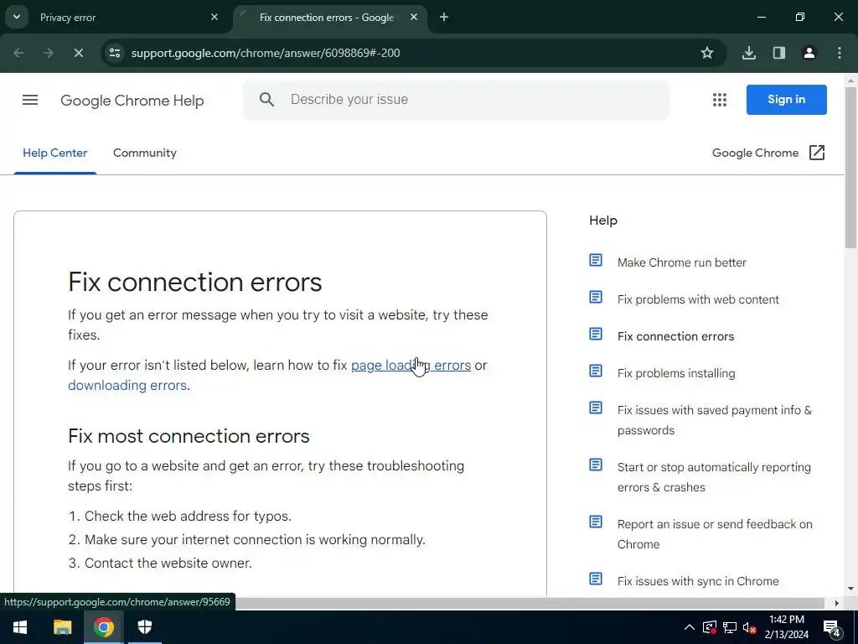Screen dimensions: 858x644
Task: Focus the Describe your issue search box
Action: (x=456, y=100)
